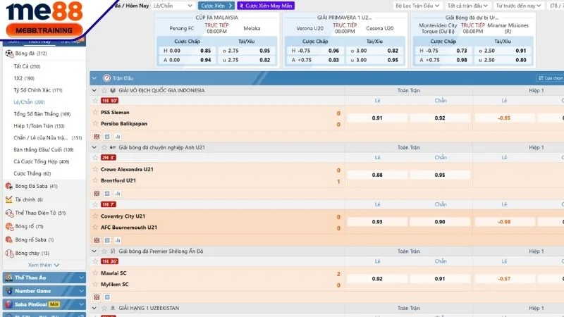Open the Lẻ/Chẵn bet type dropdown
The image size is (564, 317).
pos(173,6)
